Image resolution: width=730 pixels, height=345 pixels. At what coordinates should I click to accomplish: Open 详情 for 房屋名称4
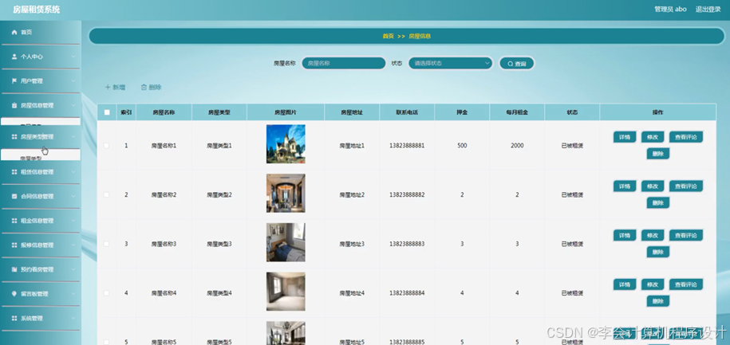[625, 284]
